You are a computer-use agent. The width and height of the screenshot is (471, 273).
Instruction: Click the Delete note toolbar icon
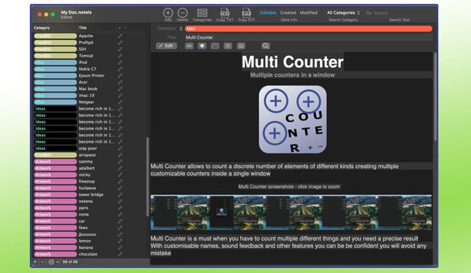coord(183,12)
